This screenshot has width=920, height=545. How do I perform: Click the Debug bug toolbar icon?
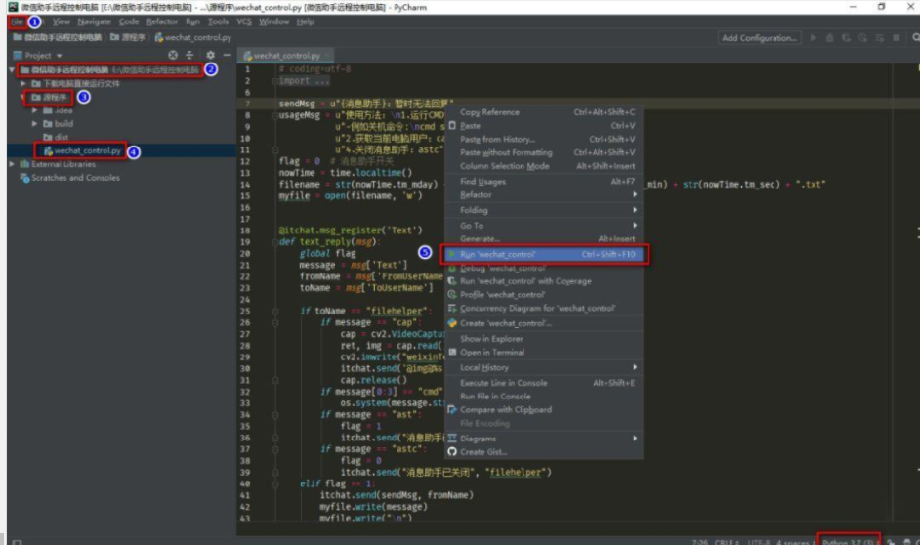(829, 37)
